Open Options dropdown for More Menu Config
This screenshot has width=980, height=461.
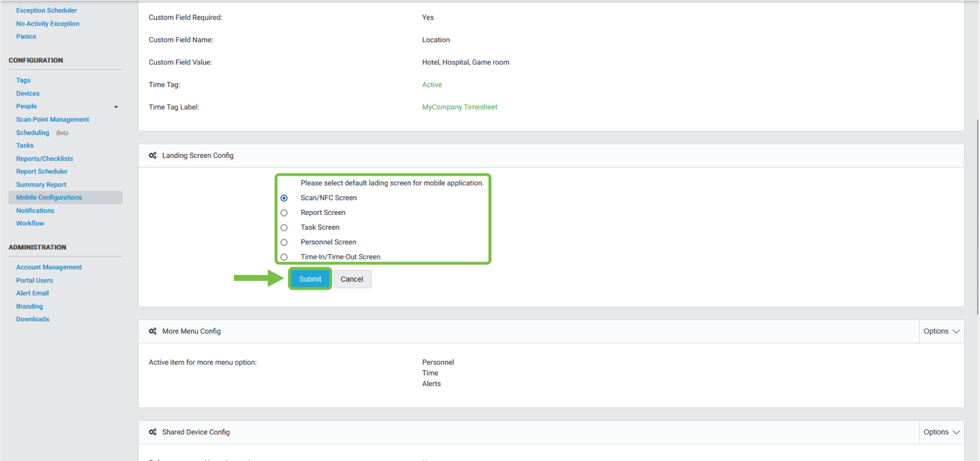941,331
